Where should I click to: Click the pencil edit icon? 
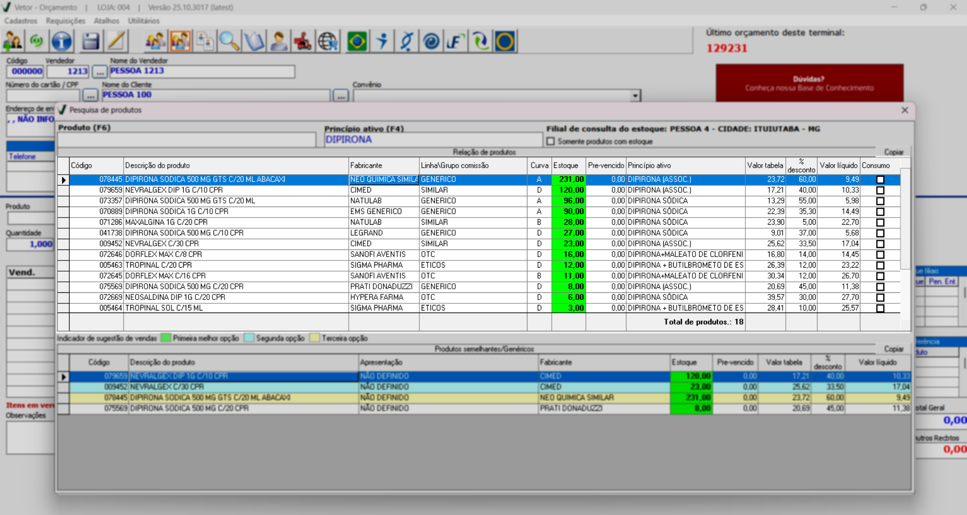tap(117, 41)
